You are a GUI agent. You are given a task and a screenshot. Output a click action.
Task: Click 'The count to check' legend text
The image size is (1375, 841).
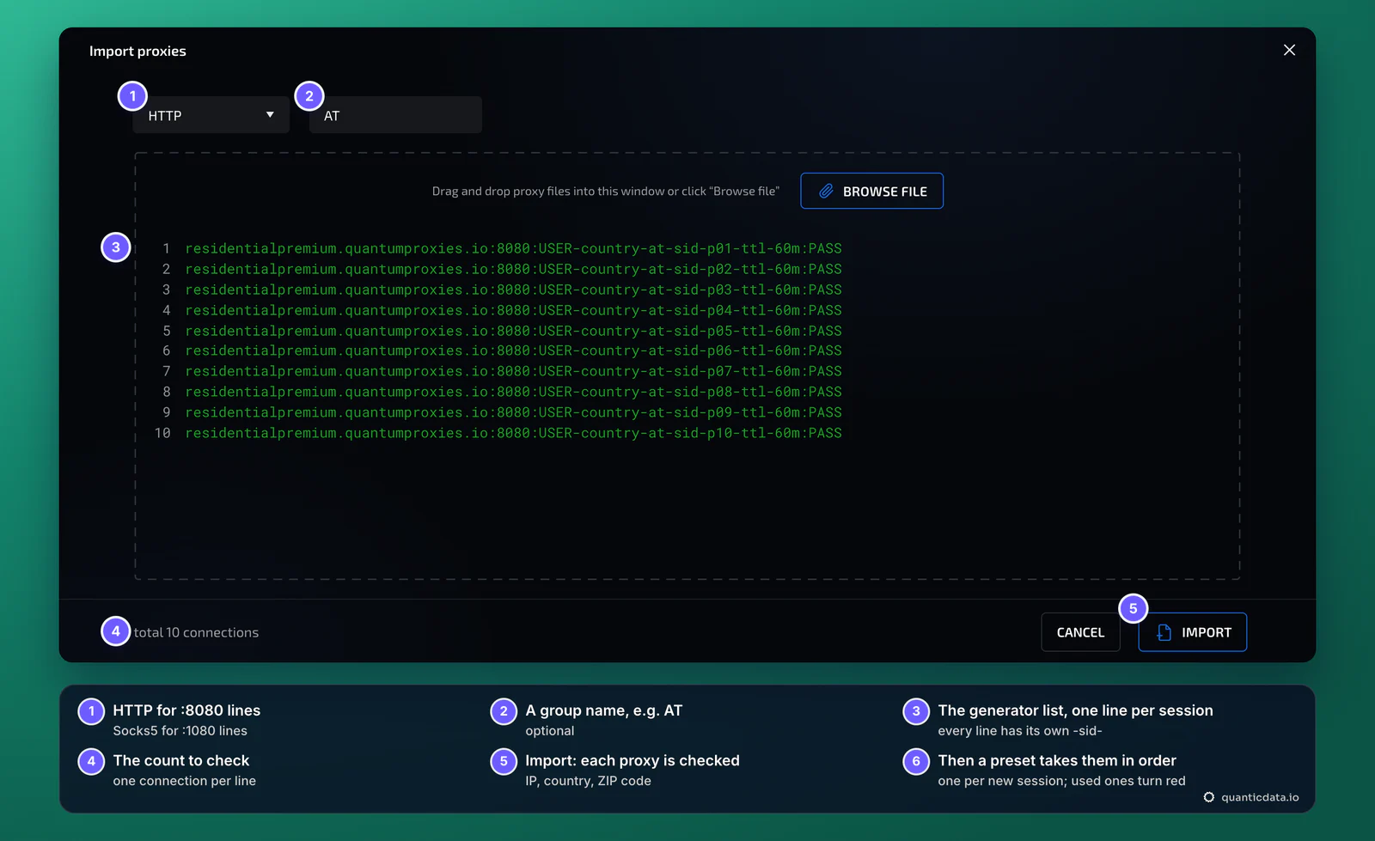[181, 760]
